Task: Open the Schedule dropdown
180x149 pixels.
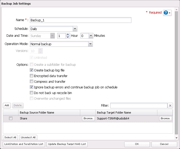Action: click(75, 29)
